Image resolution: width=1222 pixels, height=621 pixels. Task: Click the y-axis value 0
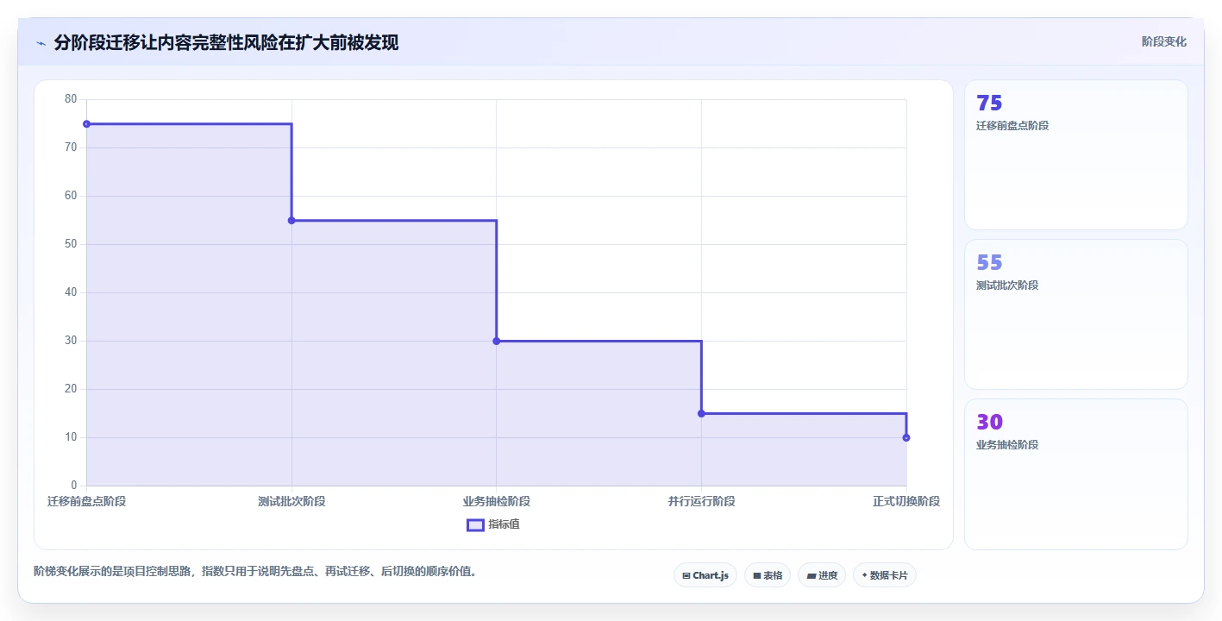pos(74,486)
